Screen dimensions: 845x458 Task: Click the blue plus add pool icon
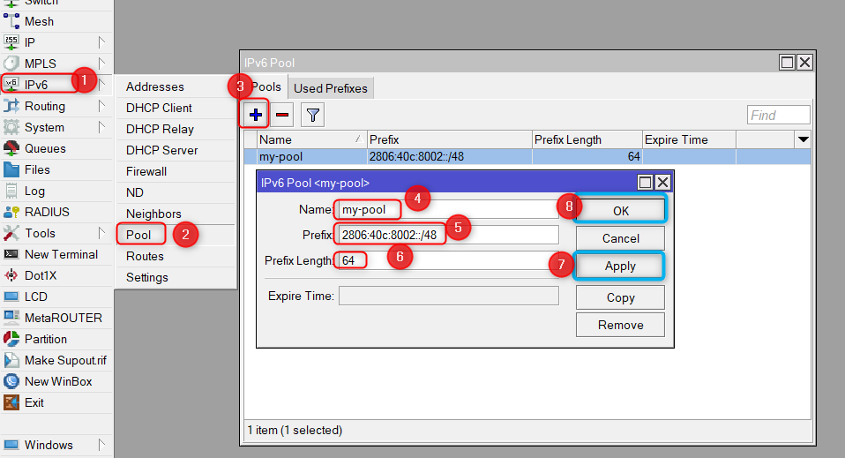click(x=256, y=115)
